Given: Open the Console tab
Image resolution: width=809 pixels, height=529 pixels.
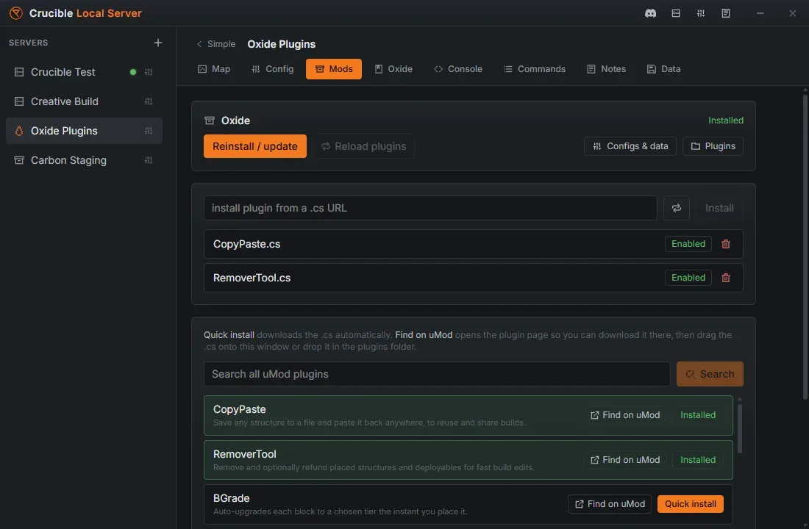Looking at the screenshot, I should [x=458, y=69].
